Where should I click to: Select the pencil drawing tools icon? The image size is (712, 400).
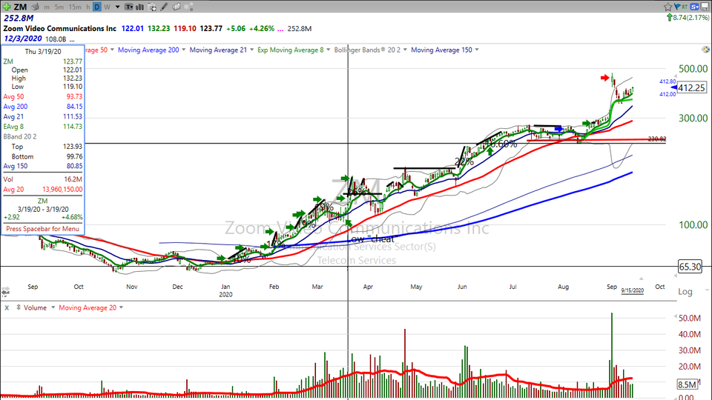click(x=165, y=7)
